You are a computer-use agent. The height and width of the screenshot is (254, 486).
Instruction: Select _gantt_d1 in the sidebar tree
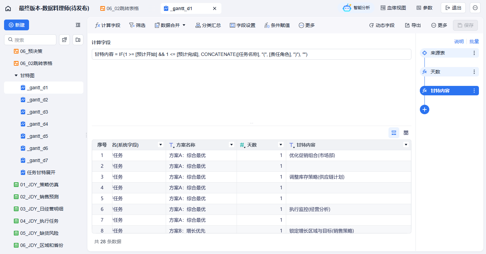click(x=44, y=88)
